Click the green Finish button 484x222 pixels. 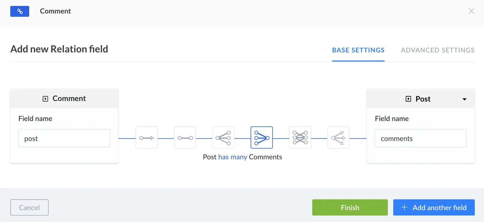click(x=350, y=207)
